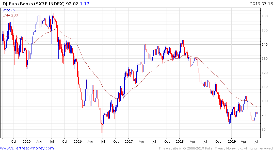Click the 100 price axis label
273x152 pixels.
pos(265,101)
